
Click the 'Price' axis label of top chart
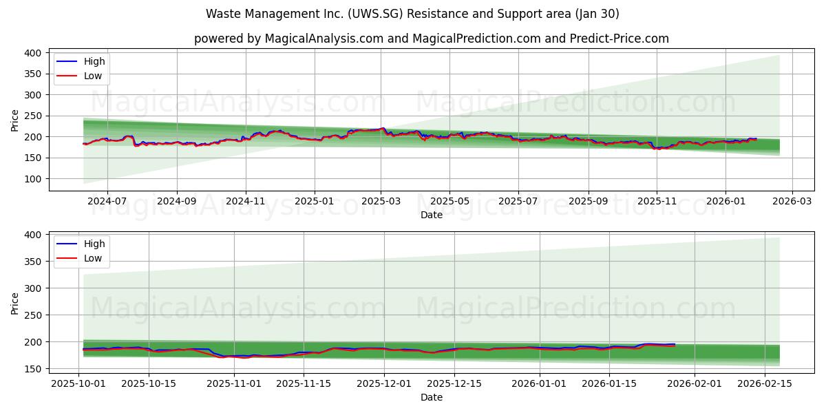(15, 120)
